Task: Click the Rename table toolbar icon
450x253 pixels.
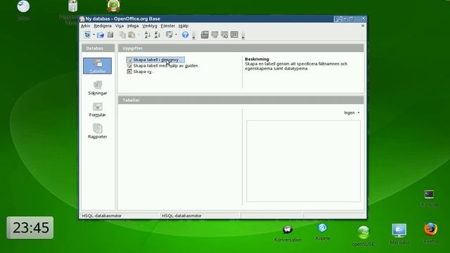Action: 234,35
